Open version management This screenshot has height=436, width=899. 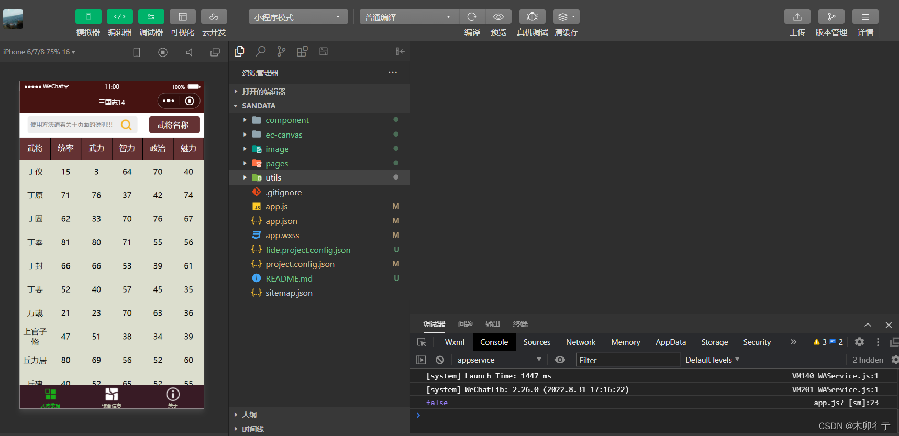click(x=831, y=17)
